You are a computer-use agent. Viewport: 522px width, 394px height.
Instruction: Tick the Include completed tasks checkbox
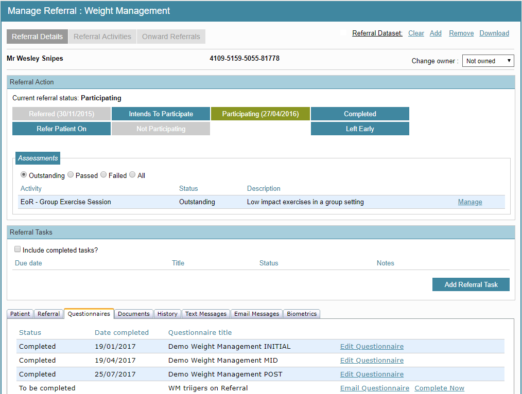[x=18, y=249]
